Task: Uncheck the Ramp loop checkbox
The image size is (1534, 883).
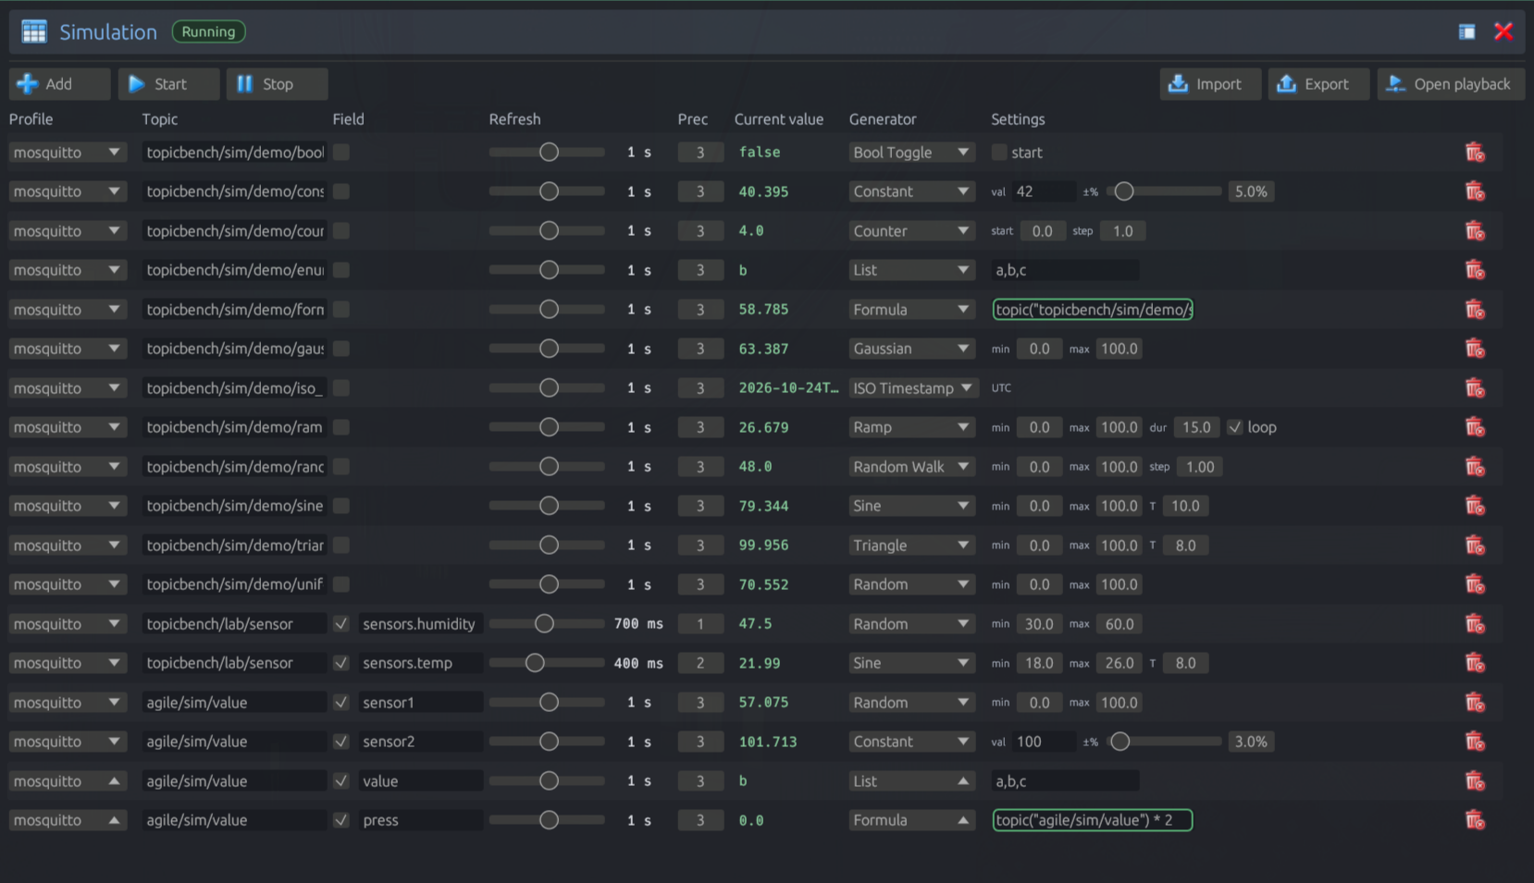Action: 1235,427
